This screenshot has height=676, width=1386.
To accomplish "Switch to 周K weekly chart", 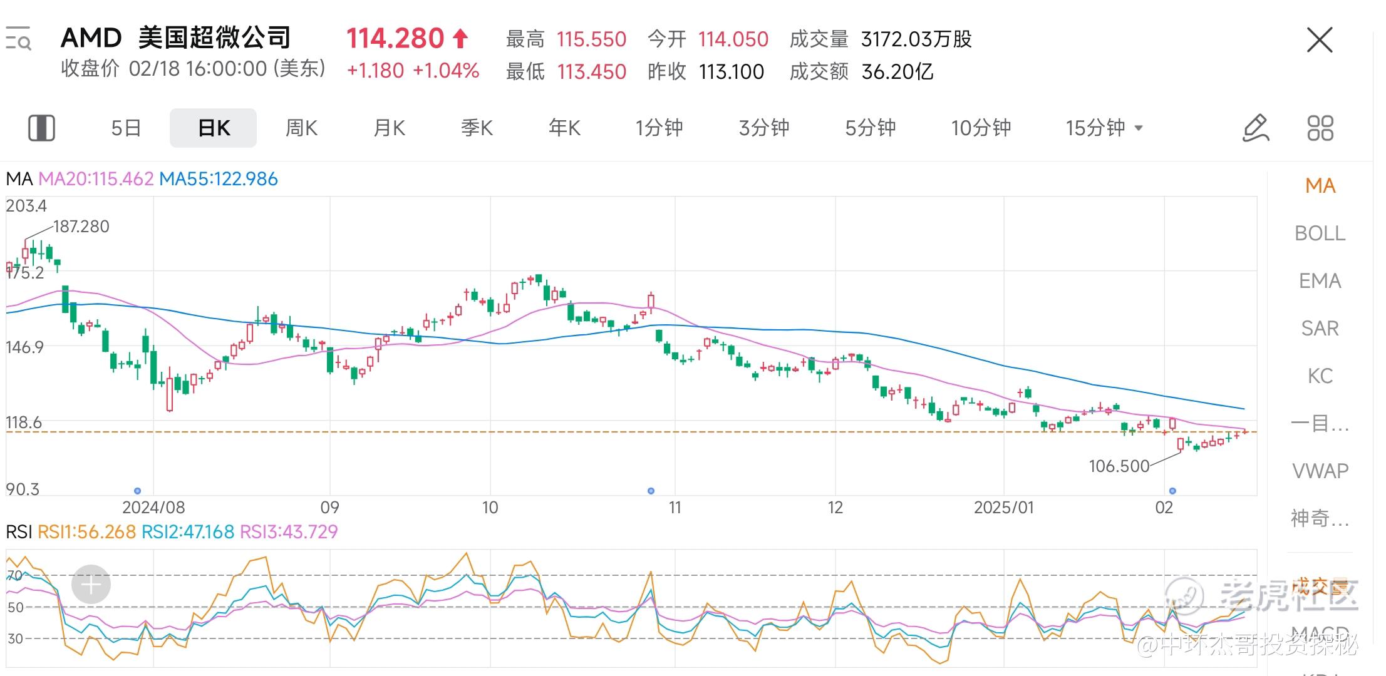I will pyautogui.click(x=301, y=128).
